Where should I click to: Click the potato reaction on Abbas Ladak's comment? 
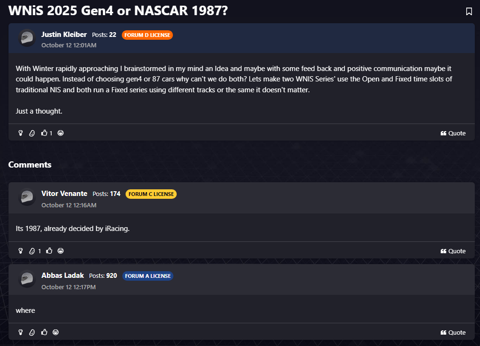32,332
